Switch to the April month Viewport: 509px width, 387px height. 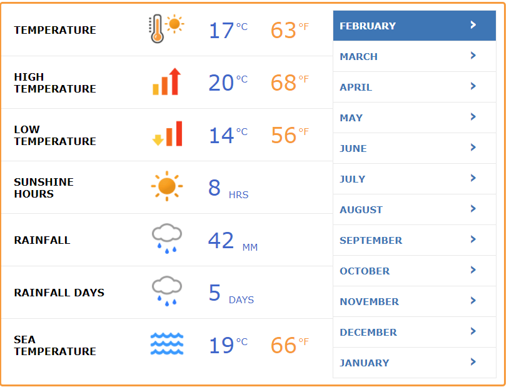pyautogui.click(x=356, y=87)
